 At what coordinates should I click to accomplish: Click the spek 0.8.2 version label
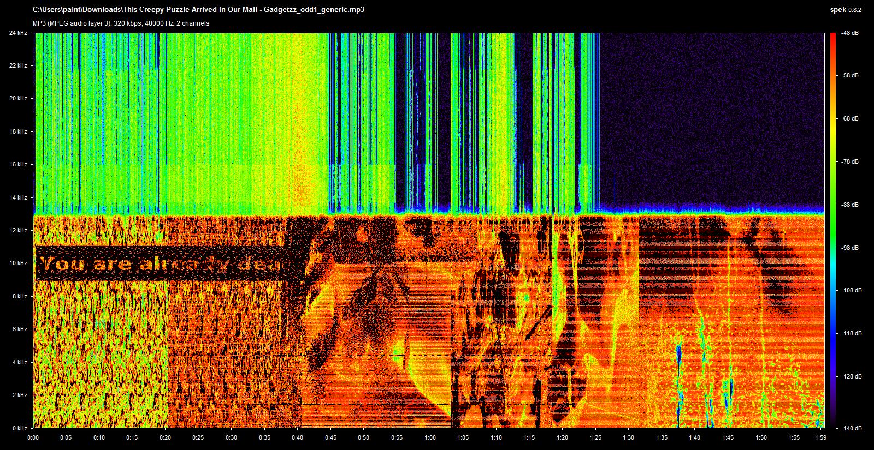tap(845, 10)
